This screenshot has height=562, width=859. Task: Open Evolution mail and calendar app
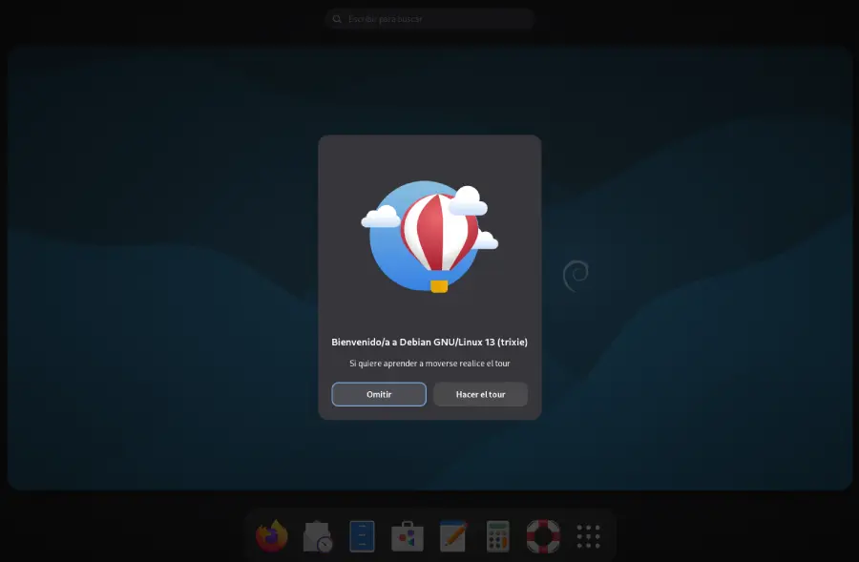[317, 536]
